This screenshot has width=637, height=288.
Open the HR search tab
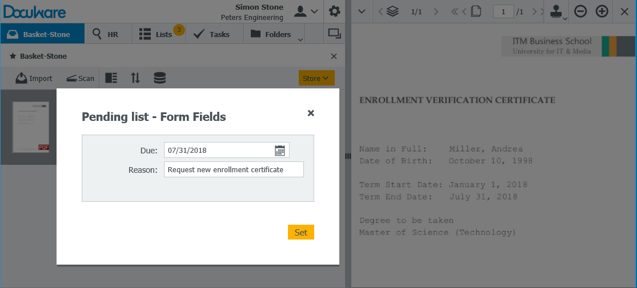click(x=106, y=34)
